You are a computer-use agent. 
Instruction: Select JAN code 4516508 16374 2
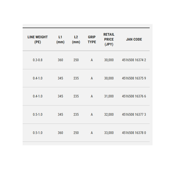tap(134, 60)
